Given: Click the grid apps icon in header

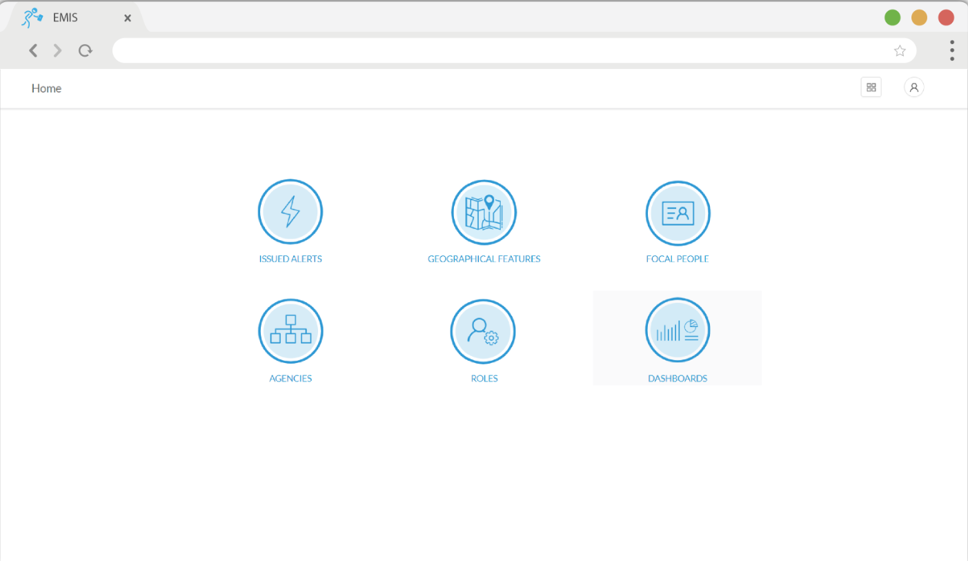Looking at the screenshot, I should (x=871, y=88).
